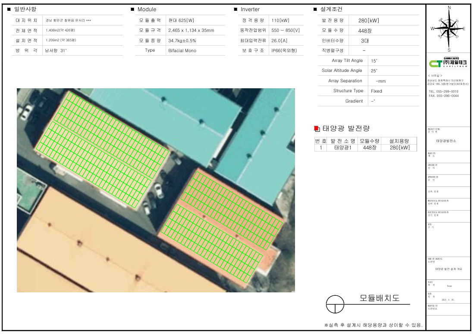
Task: Click the circular drawing title symbol
Action: 334,304
